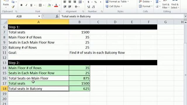Open the Merge & Center dropdown arrow

pos(83,2)
